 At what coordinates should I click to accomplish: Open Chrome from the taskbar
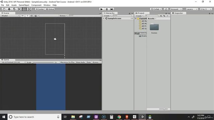click(119, 117)
